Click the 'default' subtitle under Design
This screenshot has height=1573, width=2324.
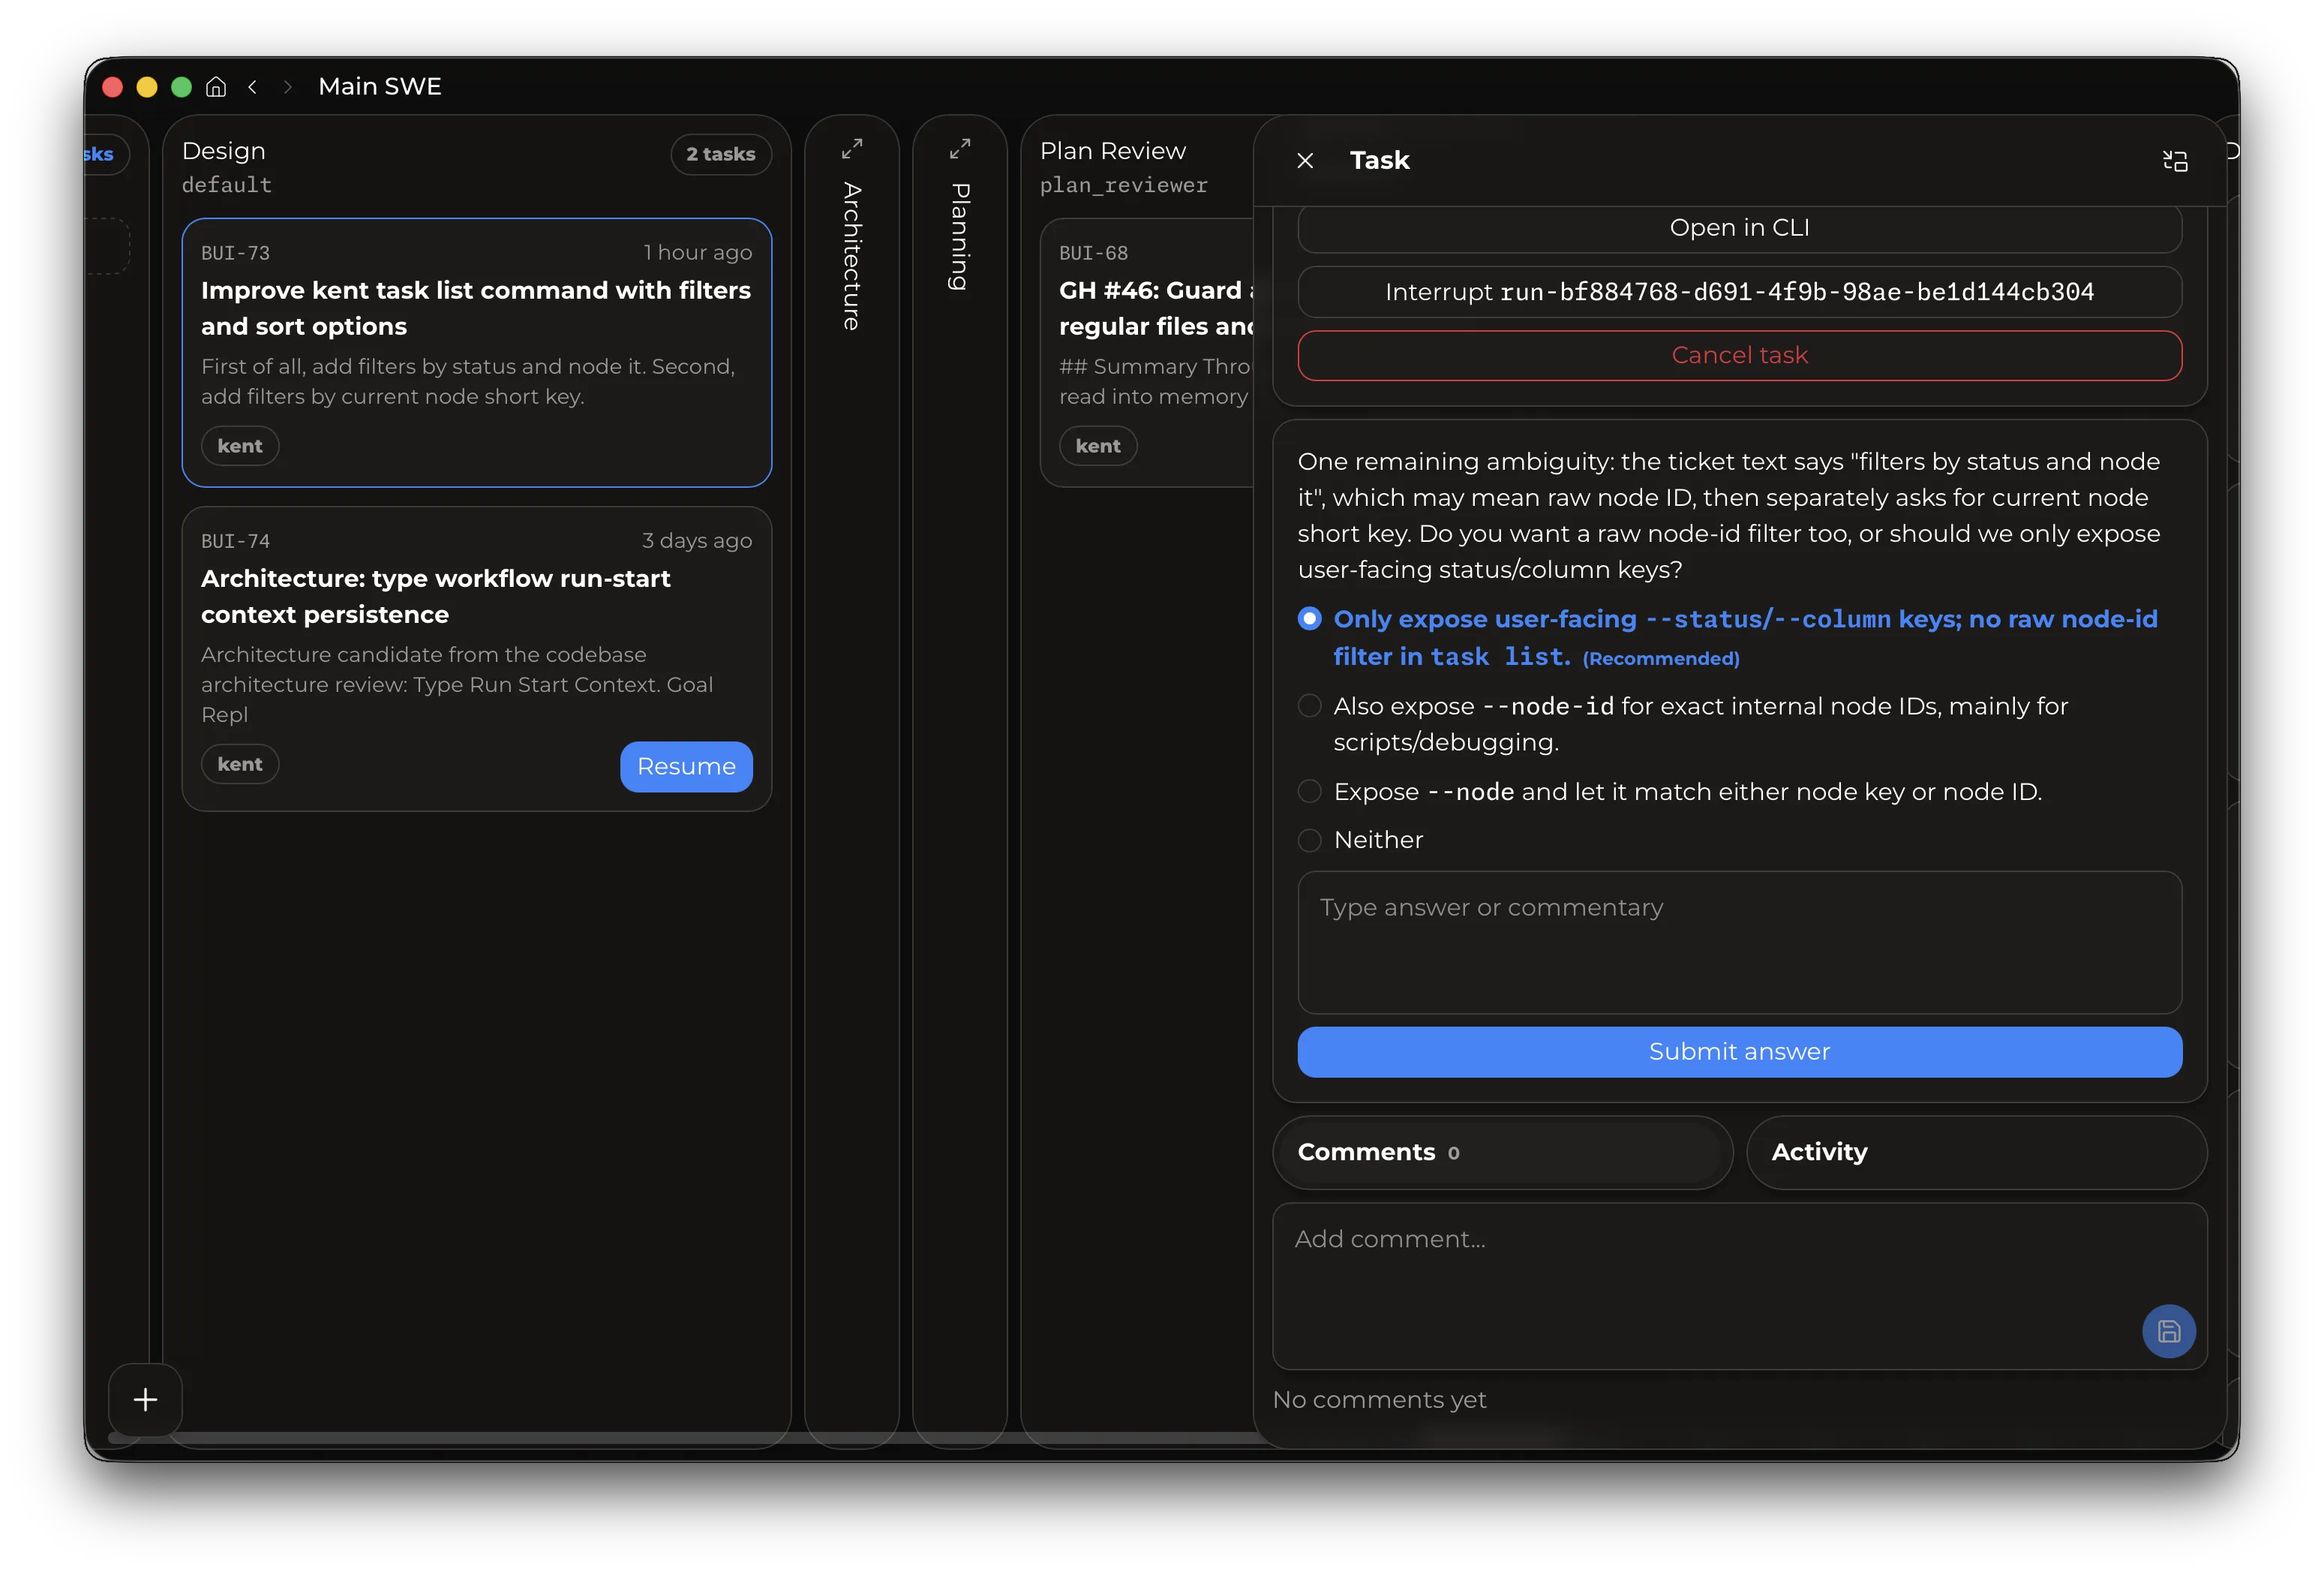[x=227, y=185]
